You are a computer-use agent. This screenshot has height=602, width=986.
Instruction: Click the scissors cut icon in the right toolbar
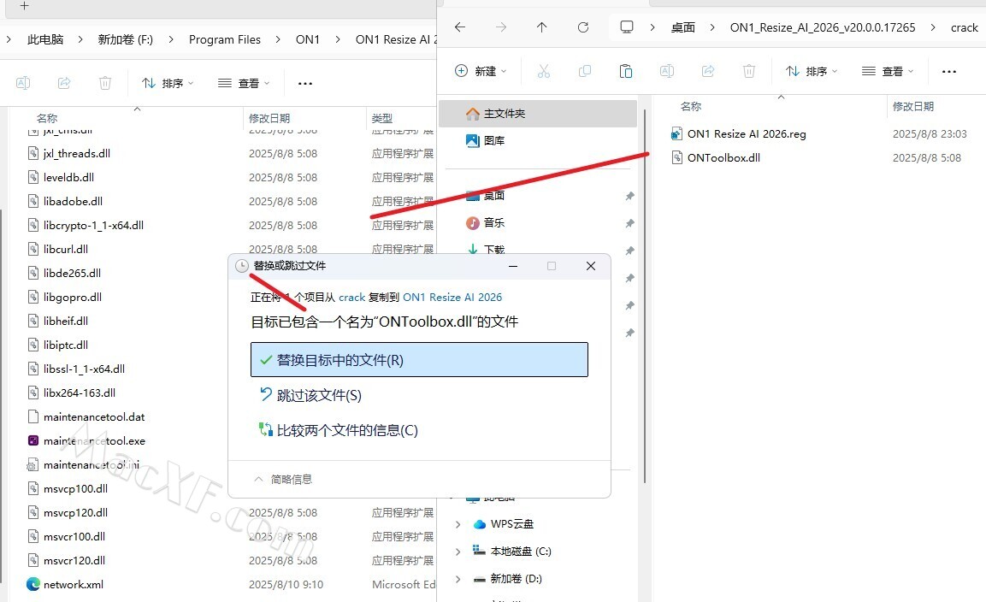(x=544, y=71)
